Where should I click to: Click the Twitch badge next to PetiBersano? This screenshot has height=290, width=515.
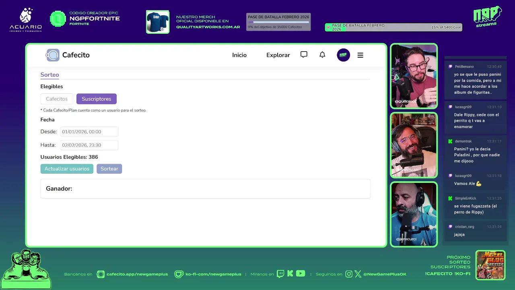click(450, 66)
